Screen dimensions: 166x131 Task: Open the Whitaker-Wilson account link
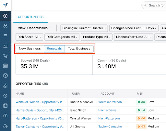click(110, 102)
